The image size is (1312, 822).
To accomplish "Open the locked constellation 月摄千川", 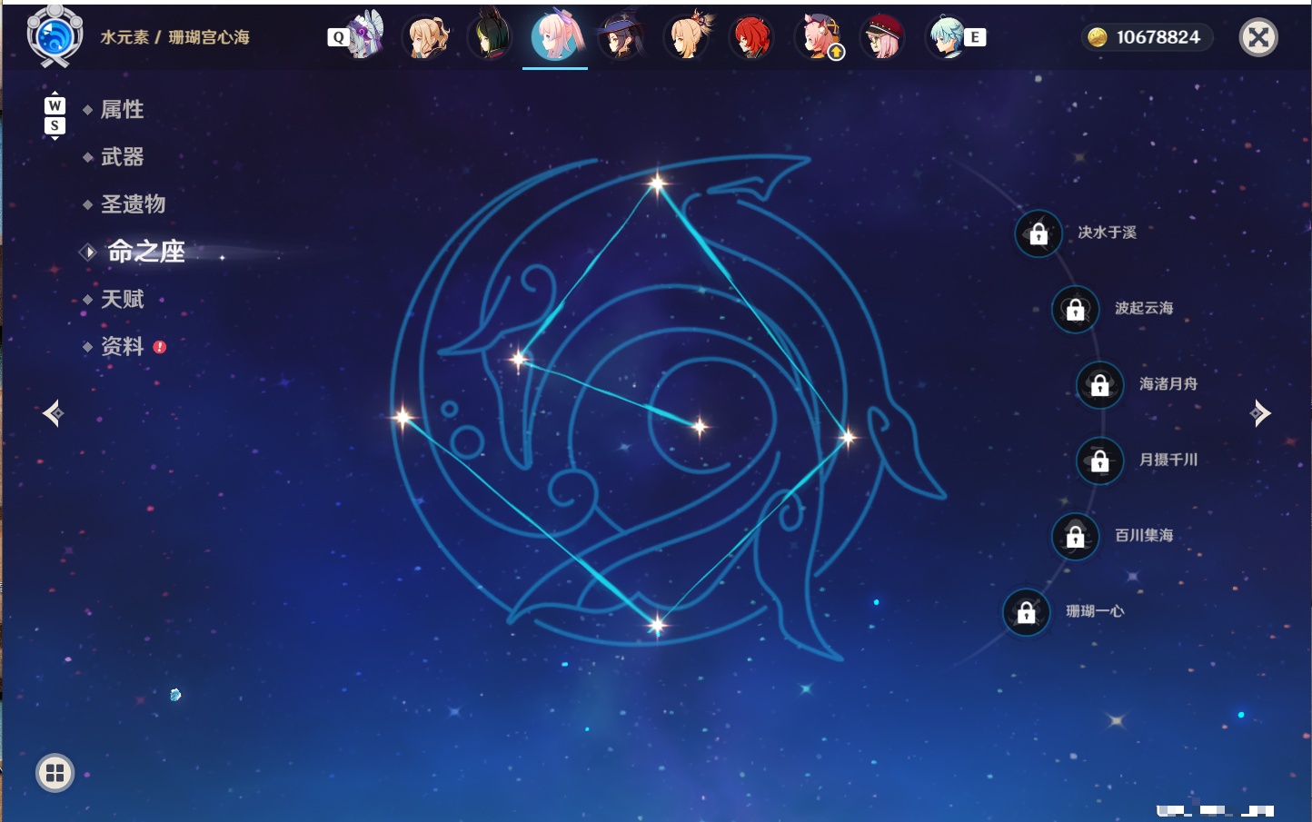I will point(1100,461).
